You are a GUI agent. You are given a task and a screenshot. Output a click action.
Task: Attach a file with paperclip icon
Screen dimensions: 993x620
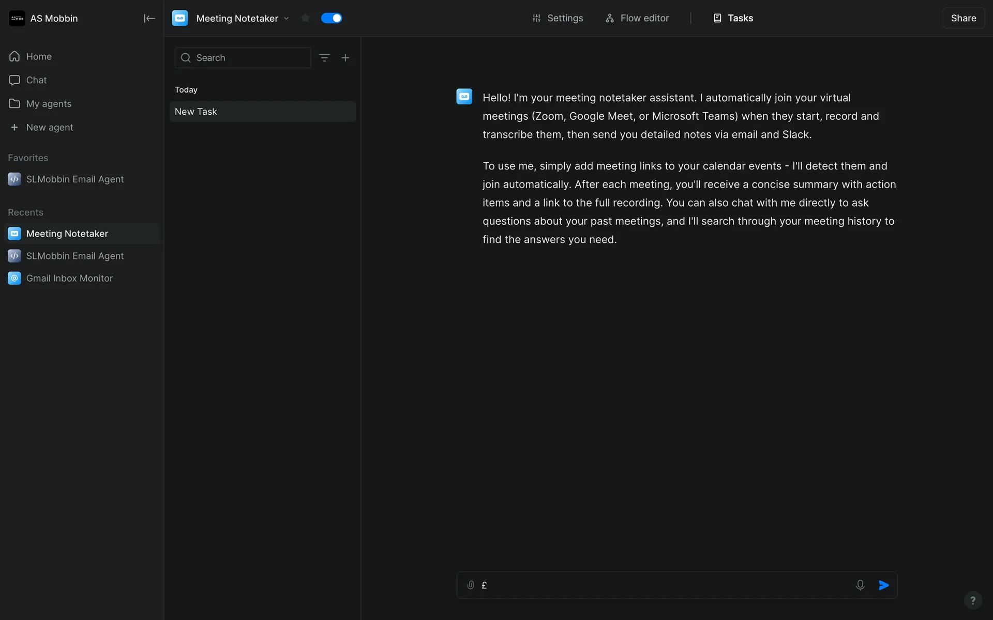click(471, 585)
